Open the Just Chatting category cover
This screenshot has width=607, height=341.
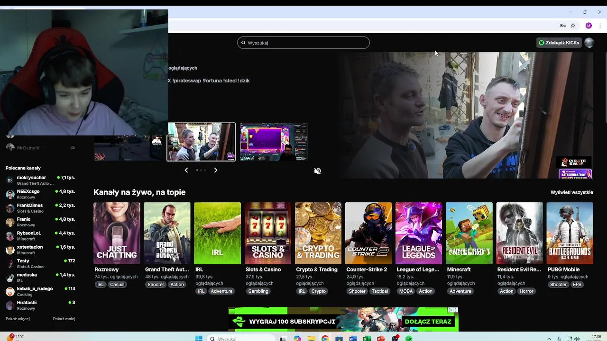pyautogui.click(x=117, y=233)
